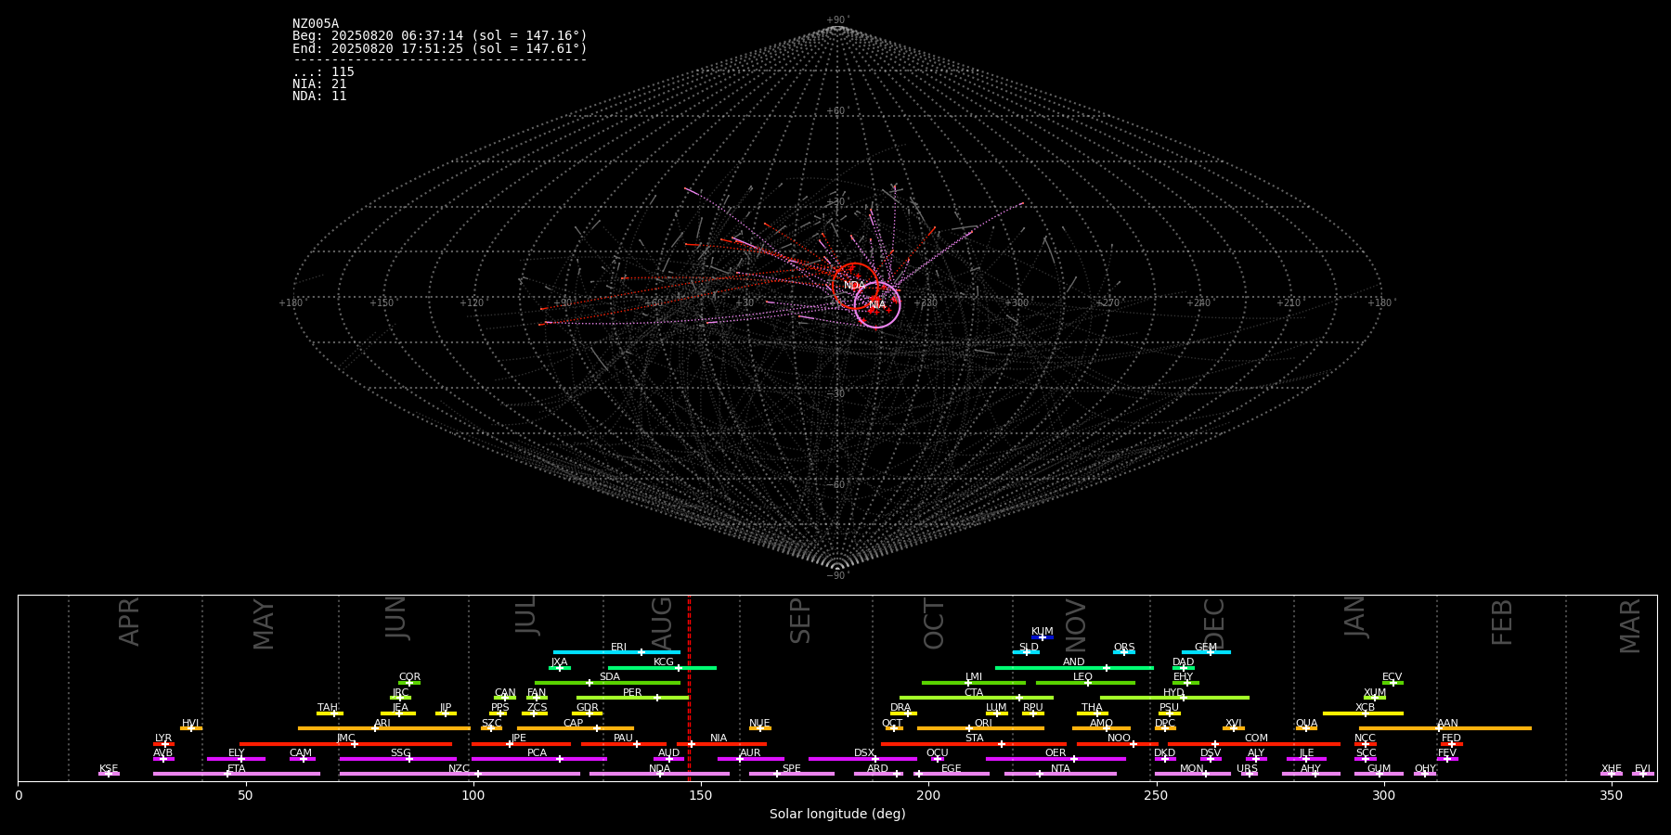
Task: Click the red JMC shower bar
Action: point(346,744)
